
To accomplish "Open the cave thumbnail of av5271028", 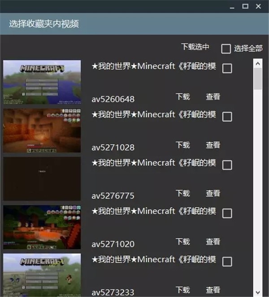I will tap(42, 130).
